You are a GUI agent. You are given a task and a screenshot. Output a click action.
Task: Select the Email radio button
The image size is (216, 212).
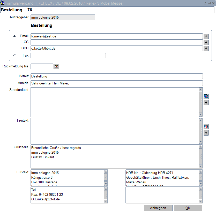(x=14, y=36)
